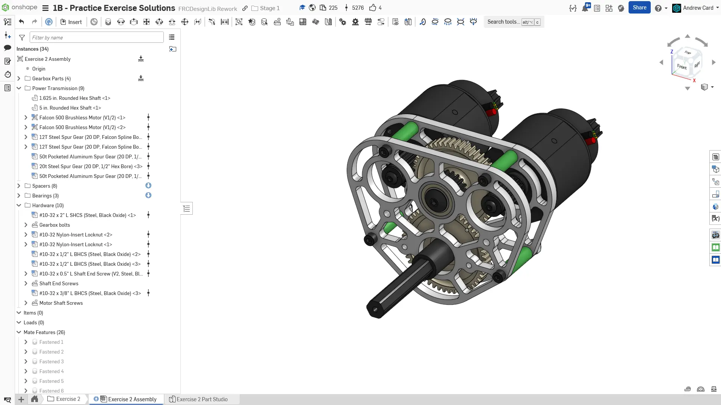The width and height of the screenshot is (721, 405).
Task: Click the Undo arrow in the toolbar
Action: [21, 22]
